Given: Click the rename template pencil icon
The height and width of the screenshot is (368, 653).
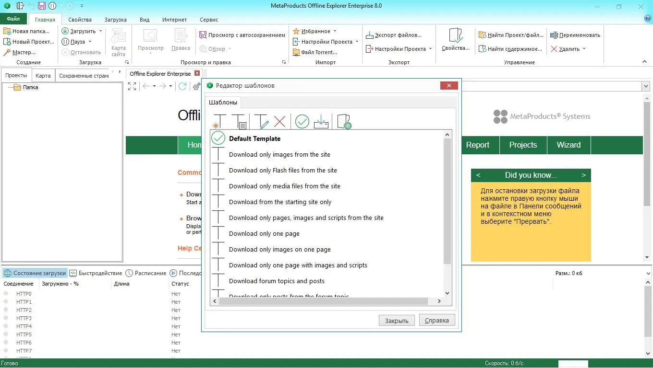Looking at the screenshot, I should point(261,121).
